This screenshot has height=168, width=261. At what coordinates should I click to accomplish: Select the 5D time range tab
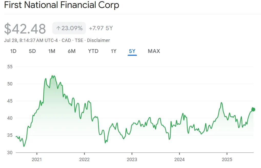tap(32, 51)
